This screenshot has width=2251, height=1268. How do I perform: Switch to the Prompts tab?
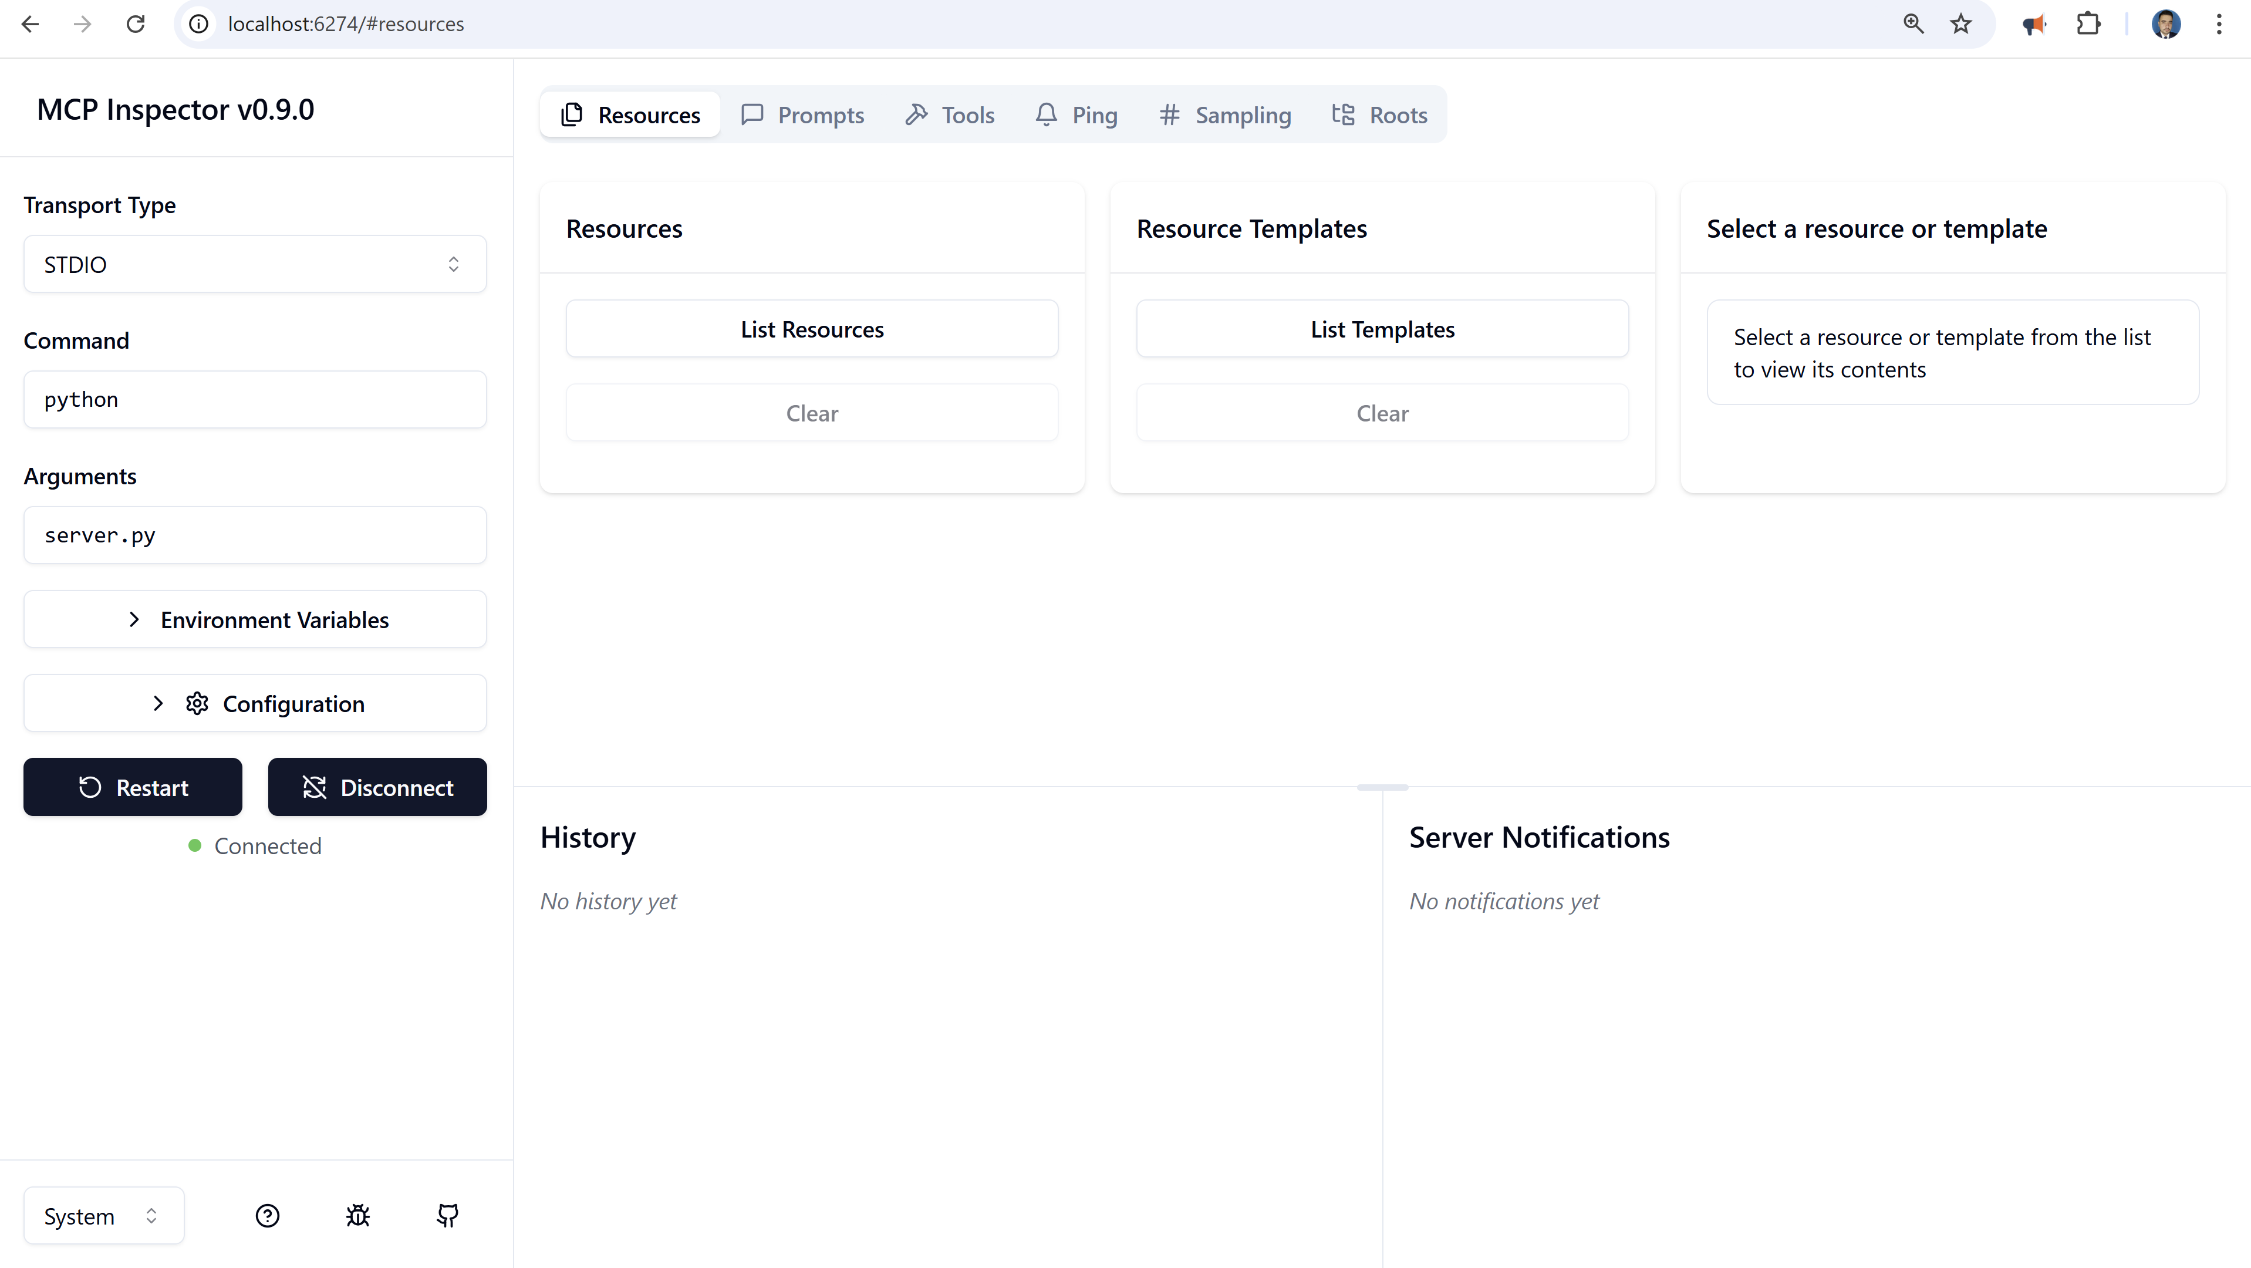[x=802, y=114]
